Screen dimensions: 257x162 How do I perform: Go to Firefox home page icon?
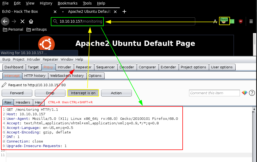tap(31, 21)
